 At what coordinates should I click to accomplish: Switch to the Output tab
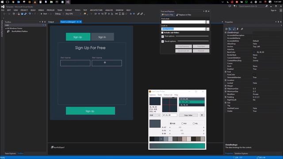pos(51,22)
